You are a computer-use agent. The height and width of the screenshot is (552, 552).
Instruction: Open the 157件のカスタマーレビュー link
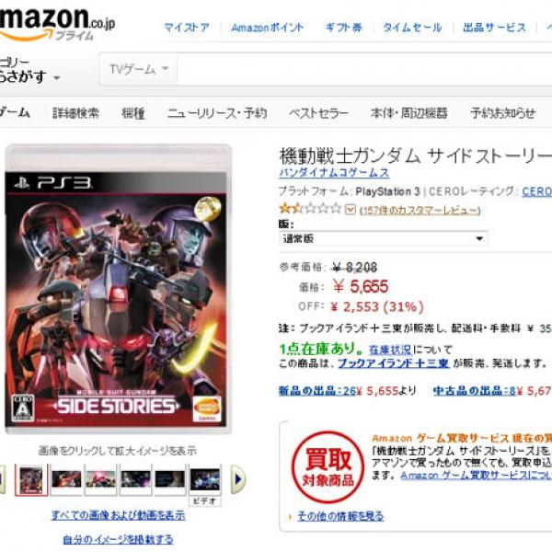click(x=420, y=210)
